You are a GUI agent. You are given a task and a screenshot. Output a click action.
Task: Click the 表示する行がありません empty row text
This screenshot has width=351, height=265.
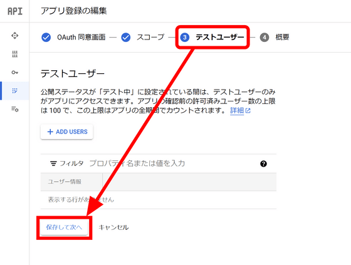click(x=81, y=199)
